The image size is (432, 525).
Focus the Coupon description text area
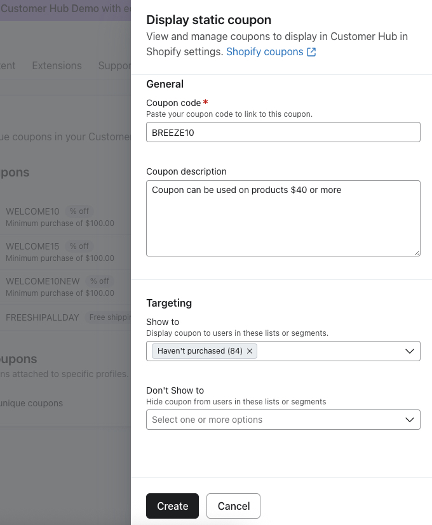283,218
